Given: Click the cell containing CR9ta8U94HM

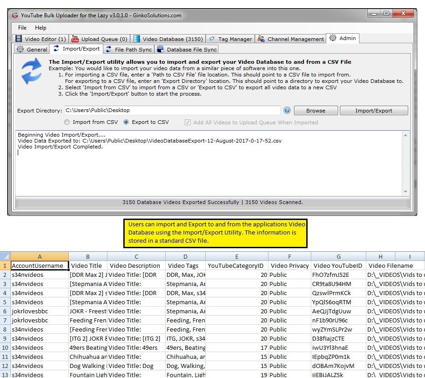Looking at the screenshot, I should (x=339, y=284).
